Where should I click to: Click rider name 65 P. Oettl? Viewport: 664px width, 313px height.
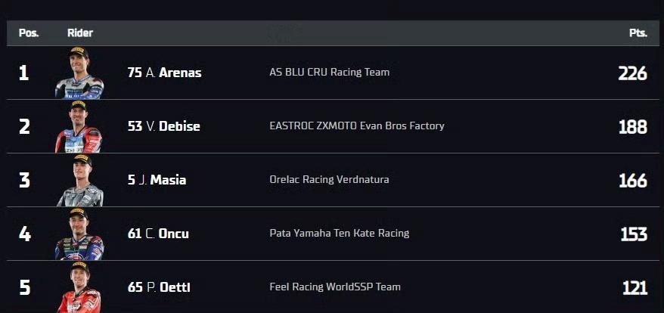coord(159,287)
